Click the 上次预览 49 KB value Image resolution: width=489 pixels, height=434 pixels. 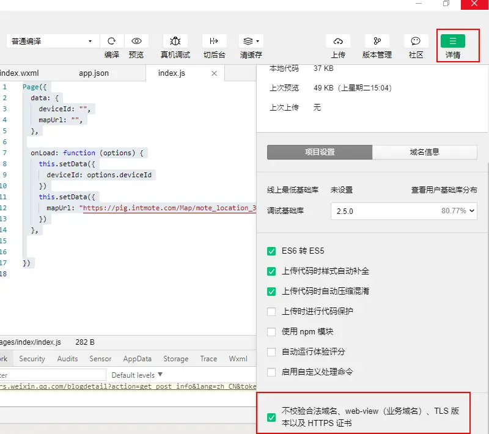(x=353, y=88)
